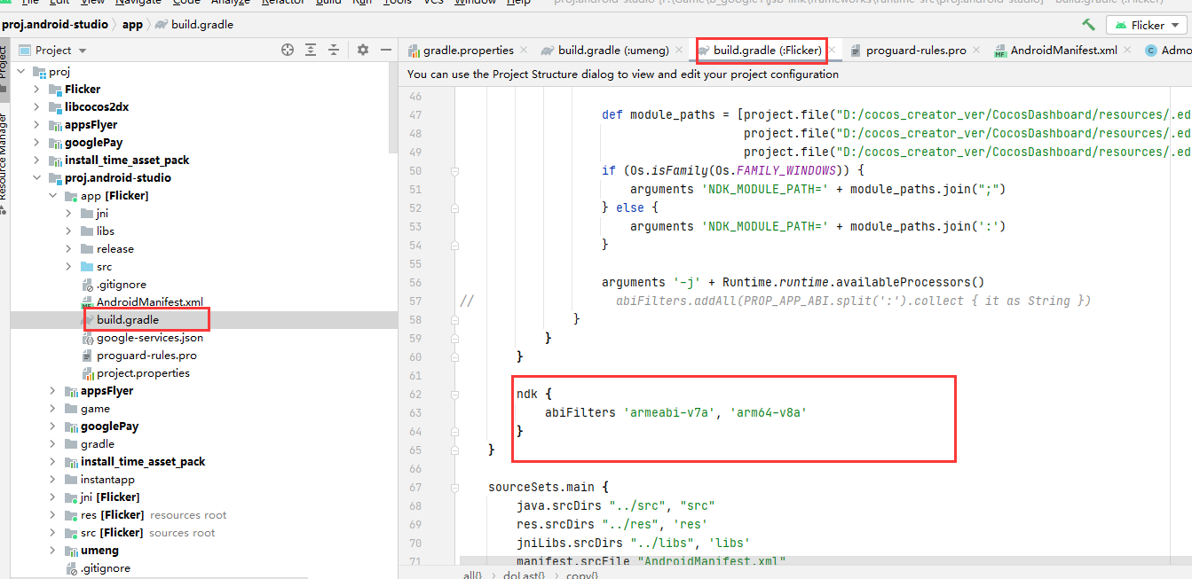Open the Project panel gear settings
Viewport: 1192px width, 579px height.
(362, 51)
